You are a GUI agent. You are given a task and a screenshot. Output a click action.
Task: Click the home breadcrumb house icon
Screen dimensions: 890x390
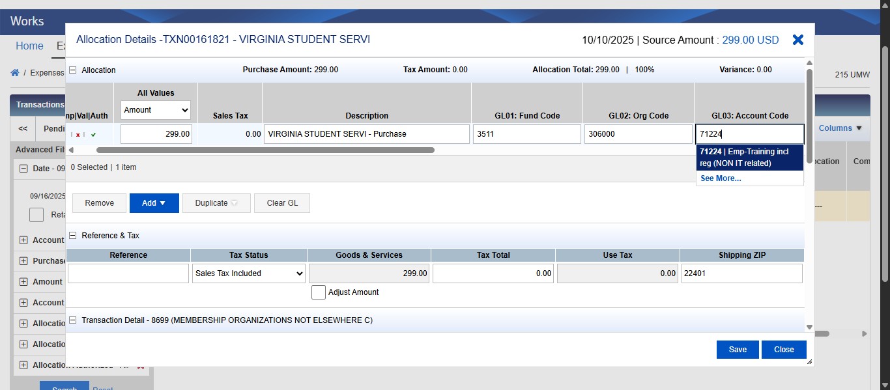point(14,73)
